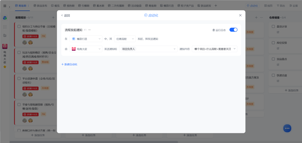This screenshot has height=143, width=302.
Task: Switch to the 概览 tab
Action: [55, 6]
